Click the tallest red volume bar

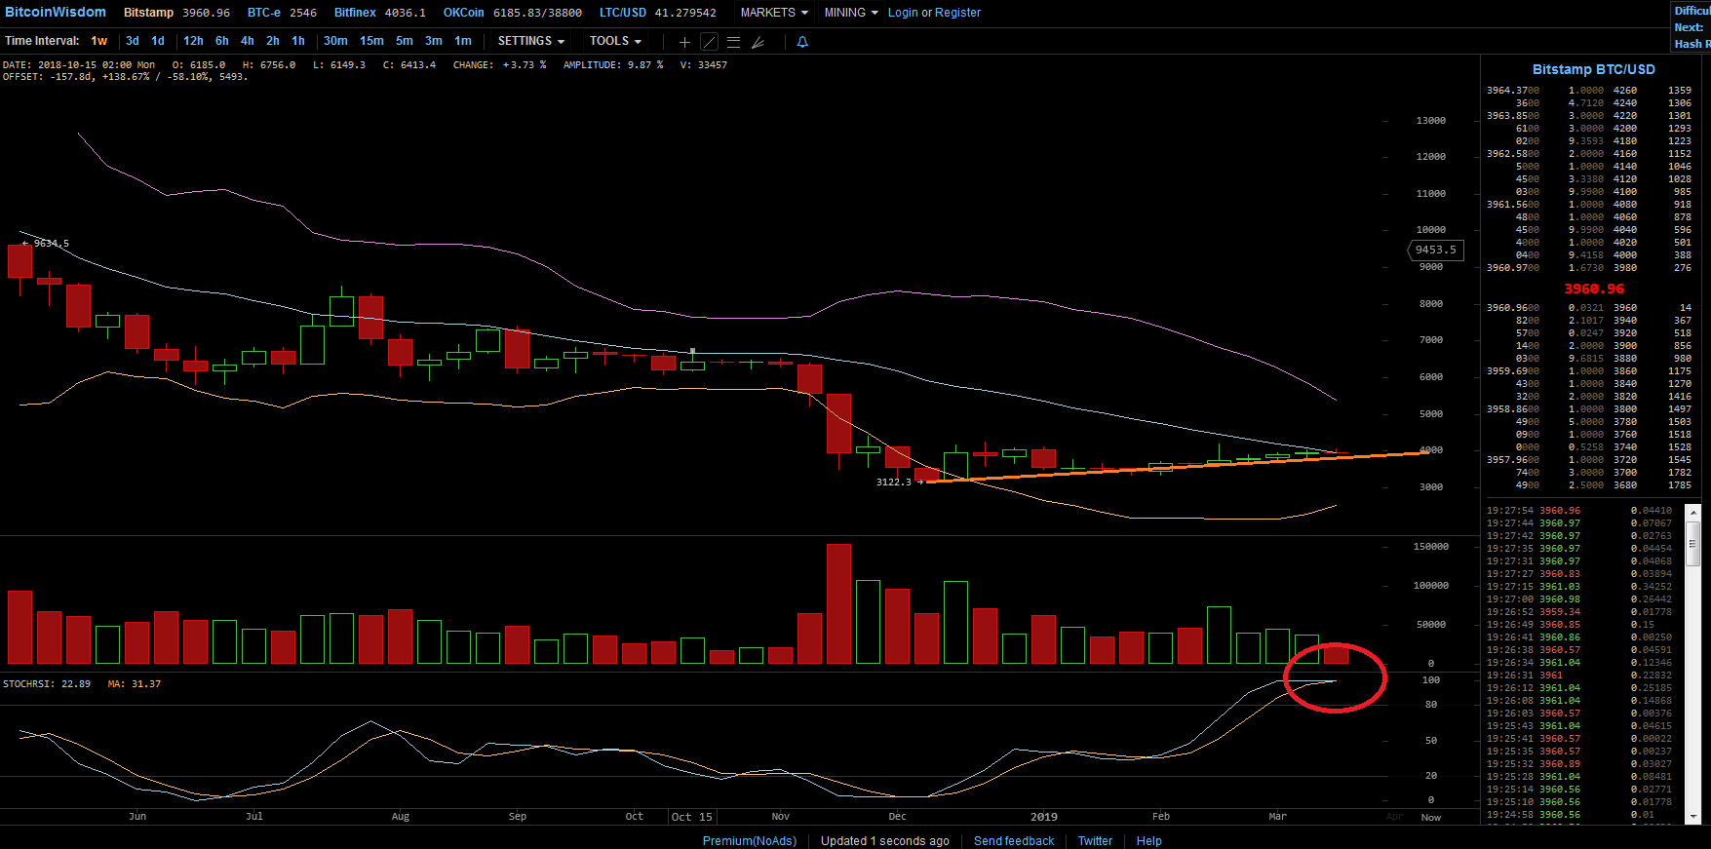point(838,603)
